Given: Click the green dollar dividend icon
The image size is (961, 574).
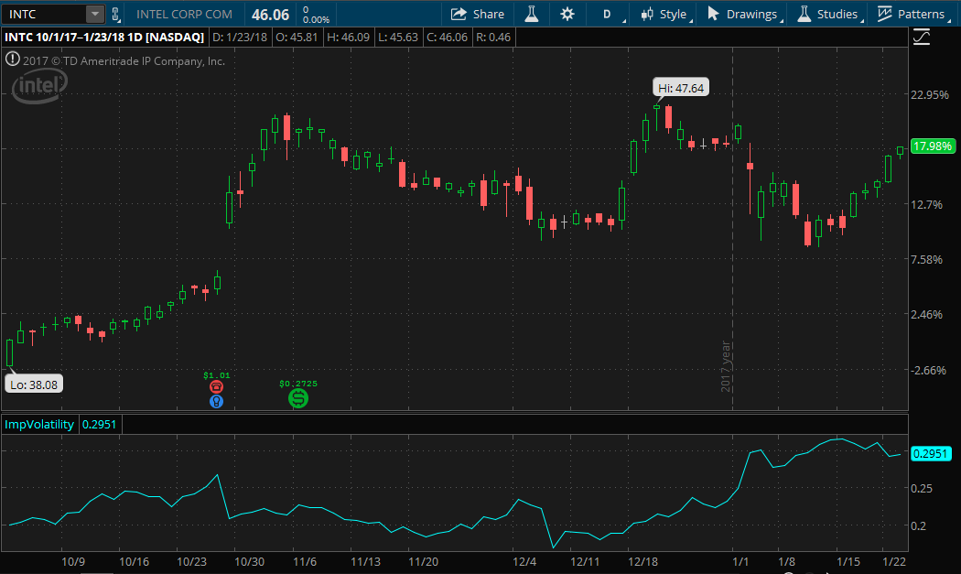Looking at the screenshot, I should [298, 398].
